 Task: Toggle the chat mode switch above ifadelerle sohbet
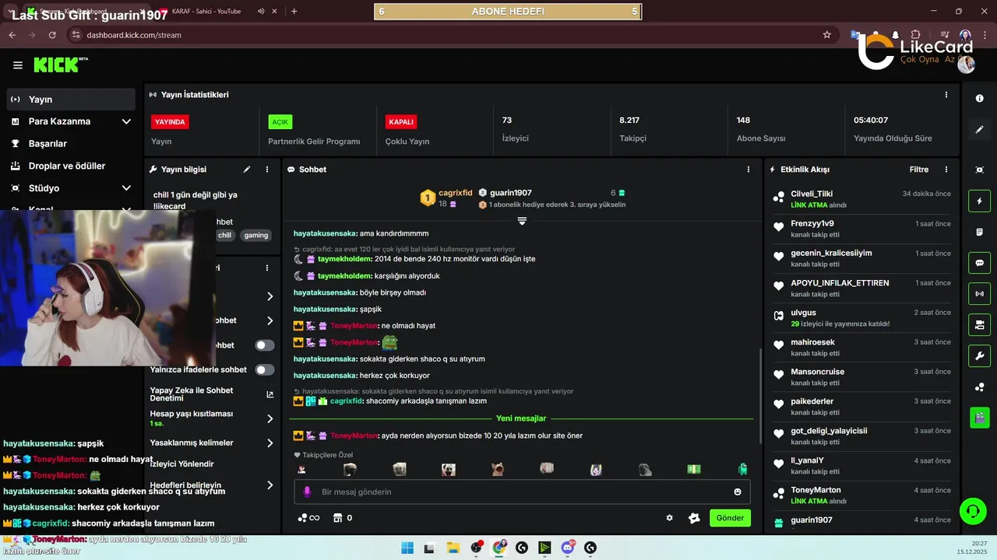tap(265, 345)
